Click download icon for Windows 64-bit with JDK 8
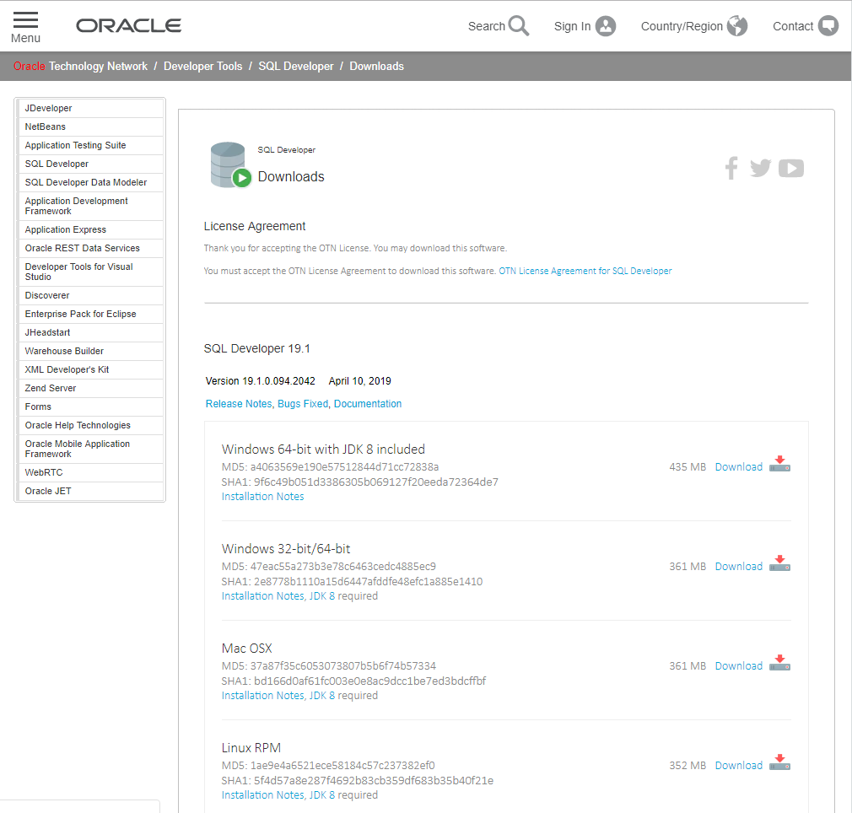Screen dimensions: 852x813 (779, 464)
